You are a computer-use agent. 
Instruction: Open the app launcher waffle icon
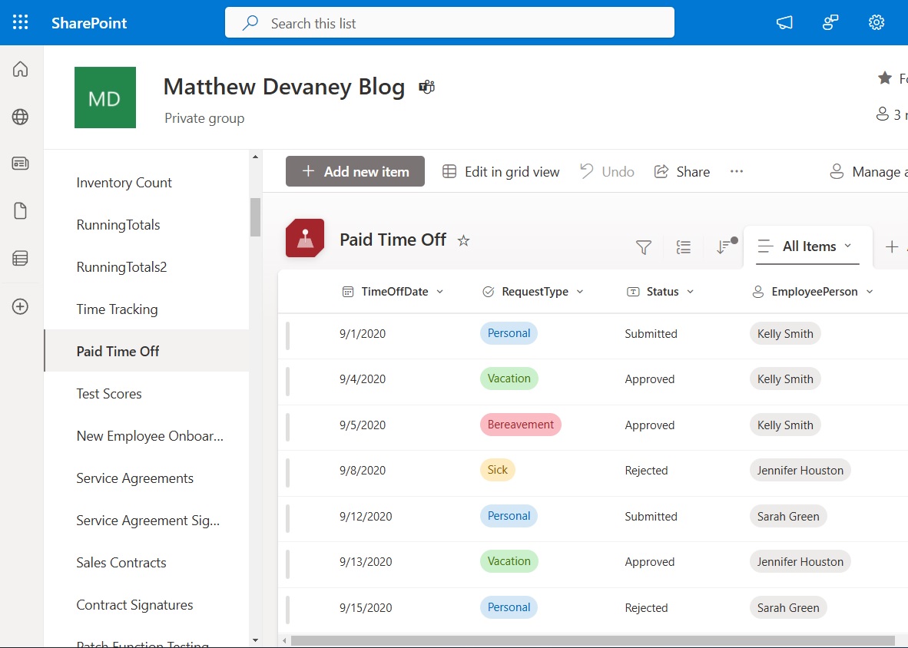coord(21,23)
